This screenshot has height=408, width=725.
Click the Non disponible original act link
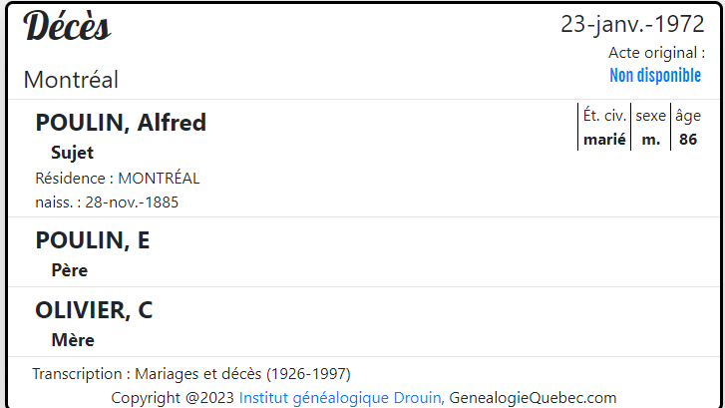(655, 76)
